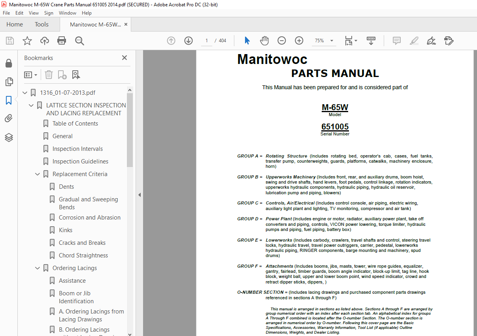
Task: Open the Attachments paperclip panel
Action: click(x=9, y=118)
